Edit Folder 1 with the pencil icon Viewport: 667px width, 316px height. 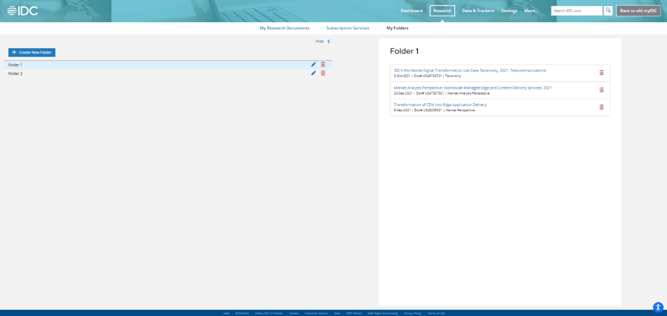click(x=313, y=64)
